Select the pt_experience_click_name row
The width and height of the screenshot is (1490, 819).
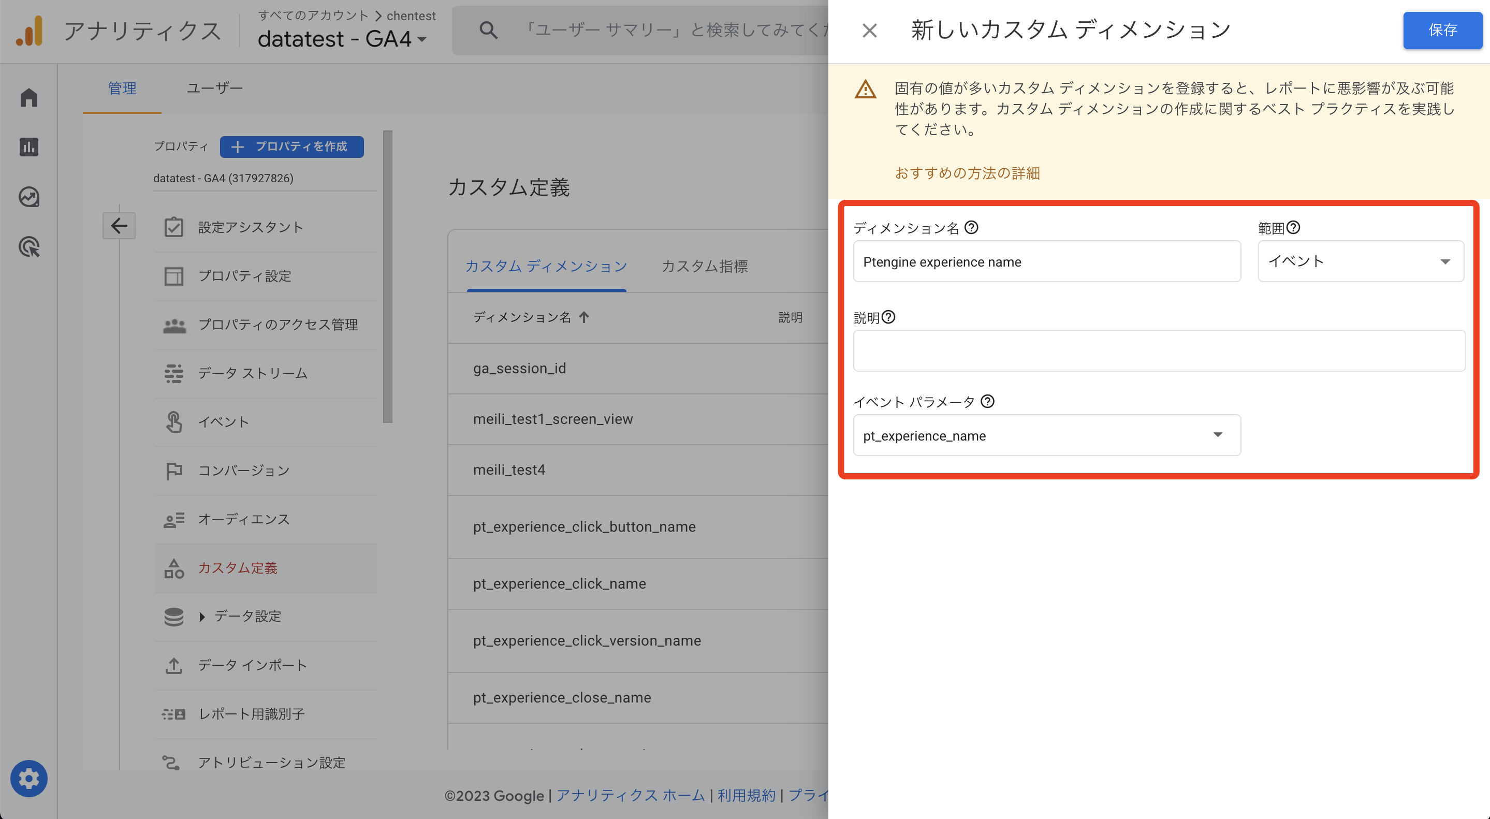coord(638,583)
